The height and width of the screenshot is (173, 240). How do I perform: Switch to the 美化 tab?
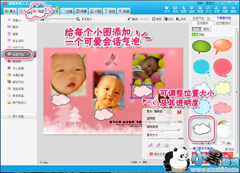[x=10, y=11]
